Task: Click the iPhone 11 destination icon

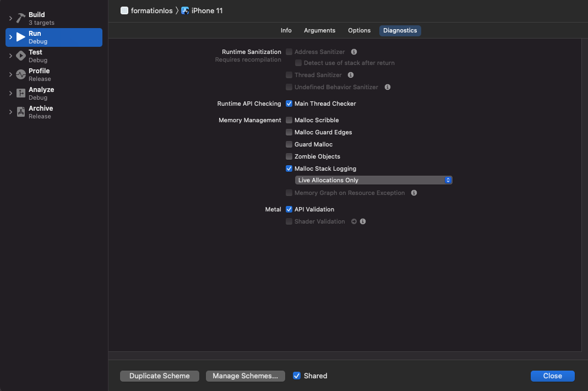Action: pyautogui.click(x=185, y=10)
